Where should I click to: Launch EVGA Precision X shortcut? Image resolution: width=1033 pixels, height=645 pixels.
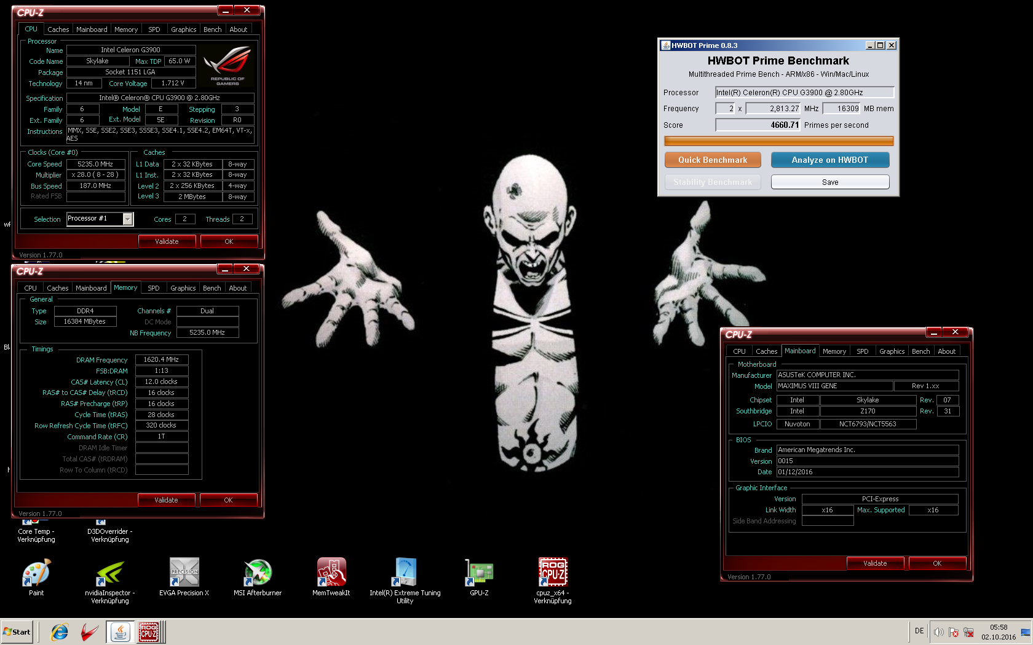click(x=184, y=577)
